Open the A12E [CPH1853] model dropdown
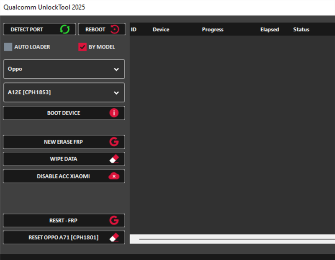Image resolution: width=335 pixels, height=260 pixels. 64,92
